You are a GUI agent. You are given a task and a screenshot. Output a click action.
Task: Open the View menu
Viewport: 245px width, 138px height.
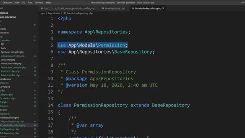17,3
